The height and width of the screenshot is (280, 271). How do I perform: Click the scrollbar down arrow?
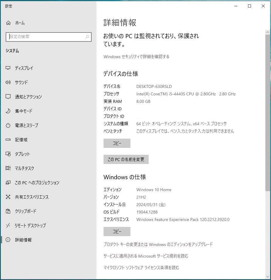[268, 277]
